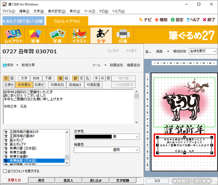Viewport: 218px width, 185px height.
Task: Enable 全てのフォントを表示する checkbox
Action: coord(5,171)
